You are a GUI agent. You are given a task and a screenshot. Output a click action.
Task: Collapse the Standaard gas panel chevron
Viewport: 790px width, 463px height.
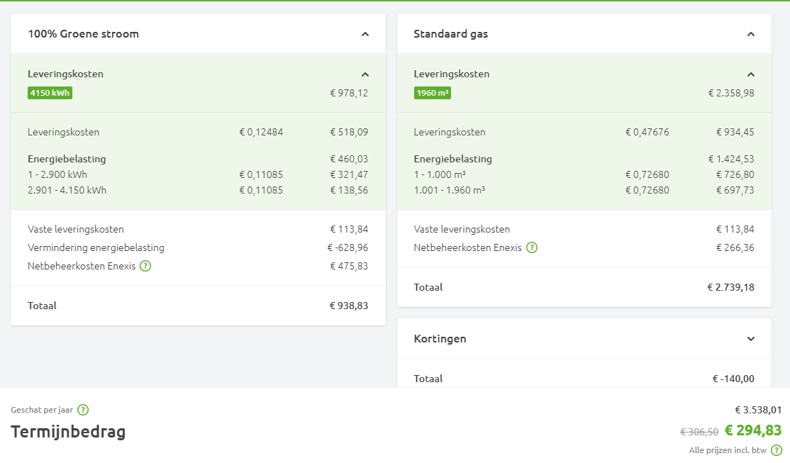751,34
